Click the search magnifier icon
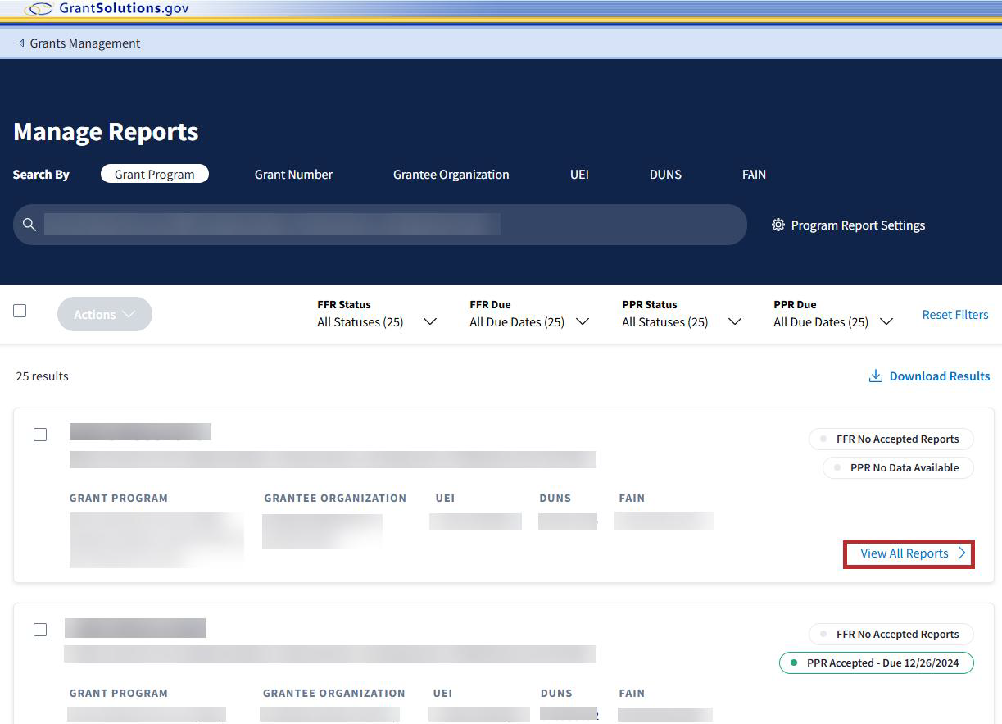 pyautogui.click(x=29, y=225)
